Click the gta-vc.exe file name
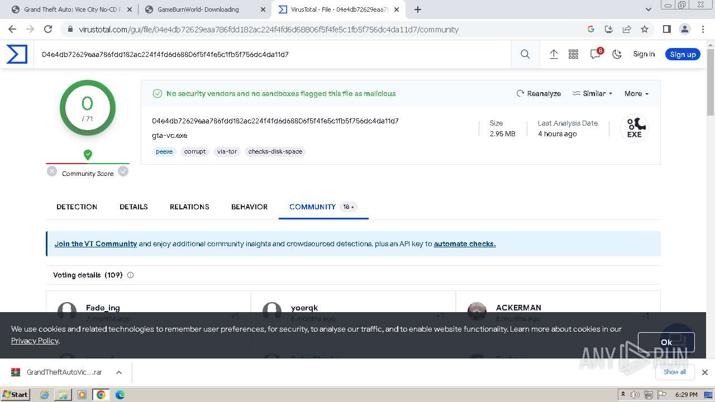The width and height of the screenshot is (715, 402). [170, 135]
